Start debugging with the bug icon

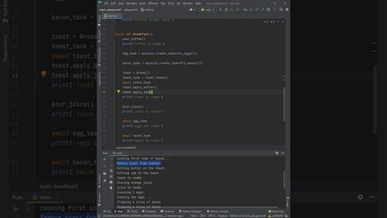click(226, 10)
